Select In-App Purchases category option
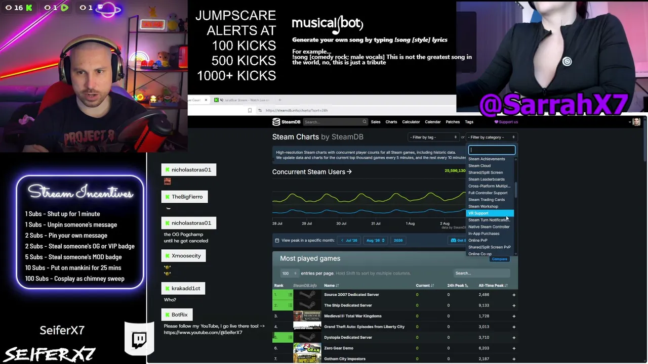The width and height of the screenshot is (648, 364). pyautogui.click(x=490, y=234)
